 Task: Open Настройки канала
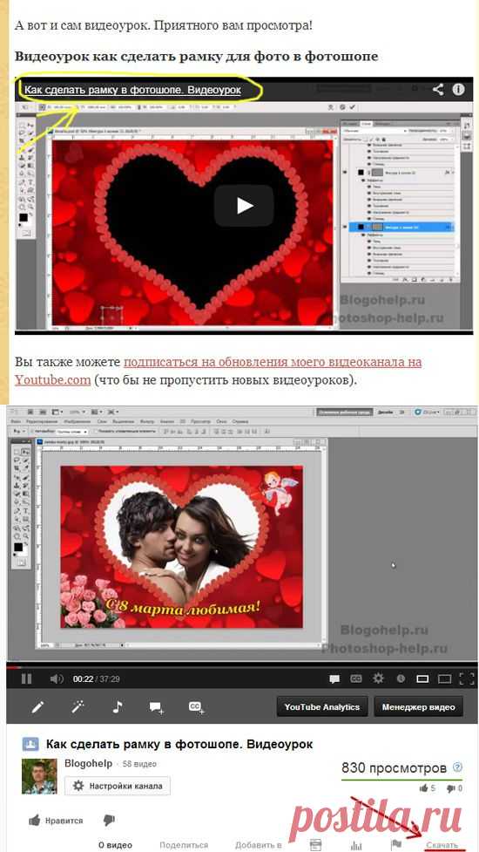118,786
